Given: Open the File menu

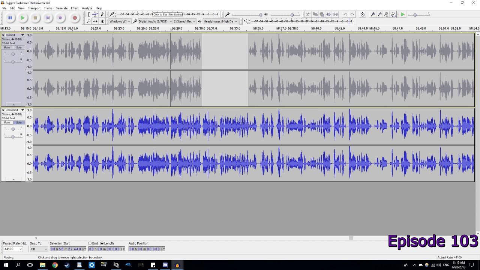Looking at the screenshot, I should point(4,8).
